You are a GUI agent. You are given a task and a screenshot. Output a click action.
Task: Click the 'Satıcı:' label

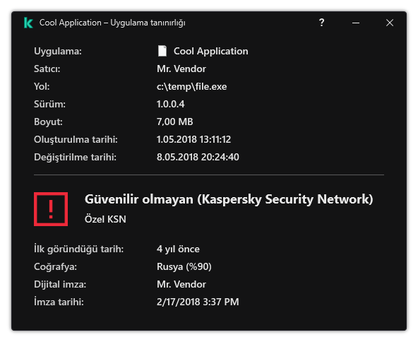click(47, 69)
